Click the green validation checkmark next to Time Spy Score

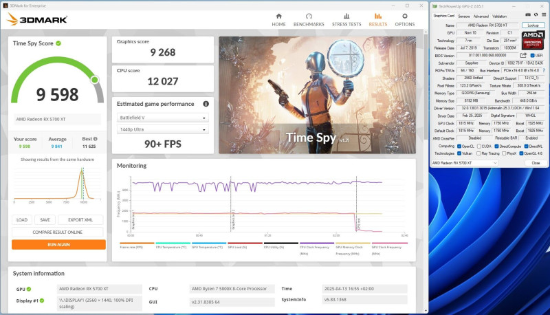(x=58, y=43)
